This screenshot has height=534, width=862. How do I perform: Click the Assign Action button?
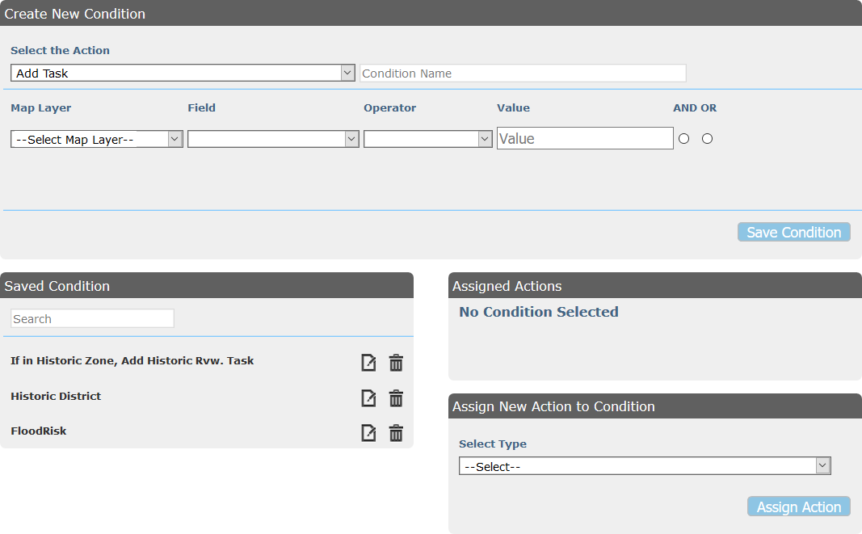click(x=798, y=507)
